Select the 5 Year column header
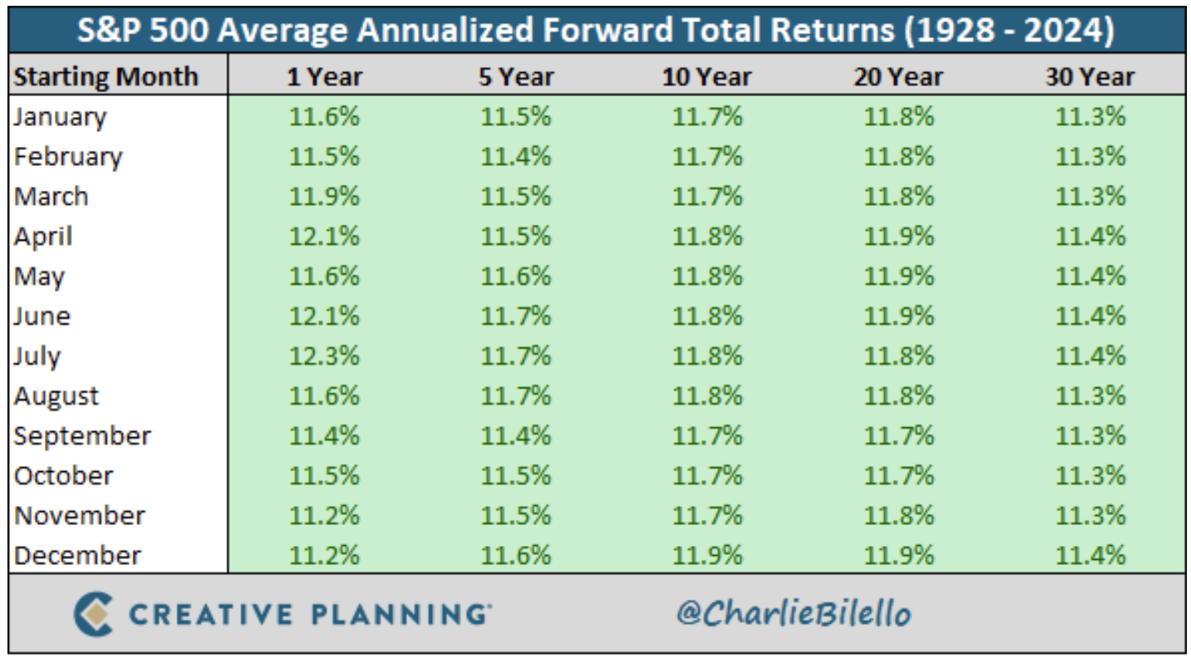This screenshot has height=657, width=1191. [516, 77]
